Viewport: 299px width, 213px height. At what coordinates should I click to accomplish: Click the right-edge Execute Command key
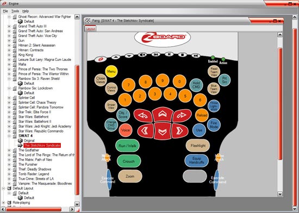coord(216,180)
